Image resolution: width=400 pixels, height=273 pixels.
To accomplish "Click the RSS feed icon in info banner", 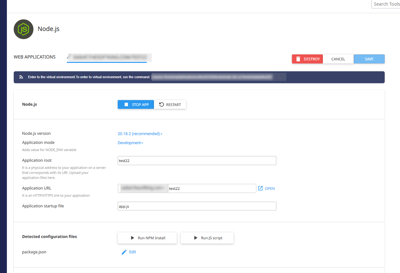I will tap(22, 77).
